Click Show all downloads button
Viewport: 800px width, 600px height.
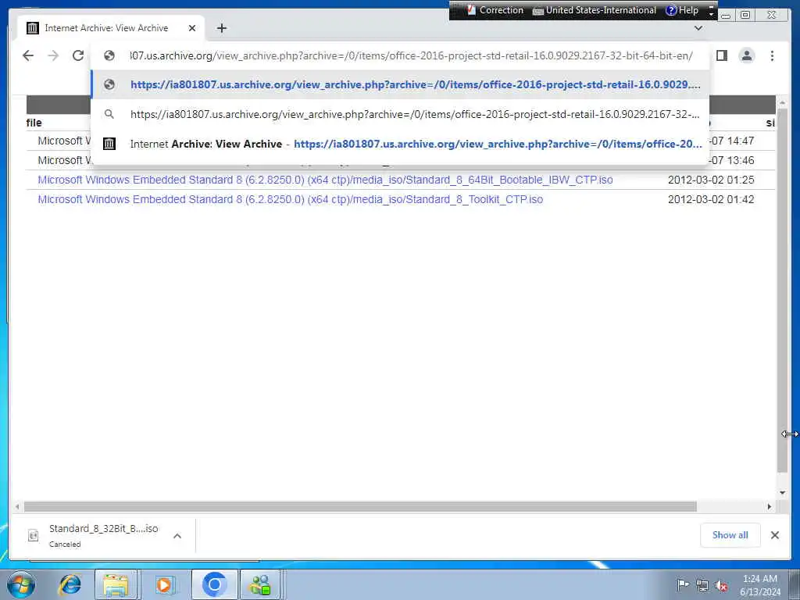click(x=730, y=535)
